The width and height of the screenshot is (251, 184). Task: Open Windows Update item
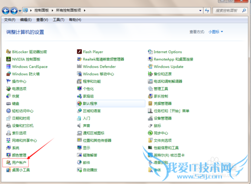click(x=166, y=66)
